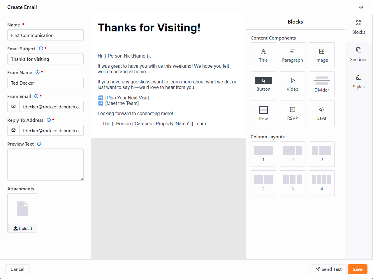373x279 pixels.
Task: Choose the Lava code component
Action: (x=321, y=113)
